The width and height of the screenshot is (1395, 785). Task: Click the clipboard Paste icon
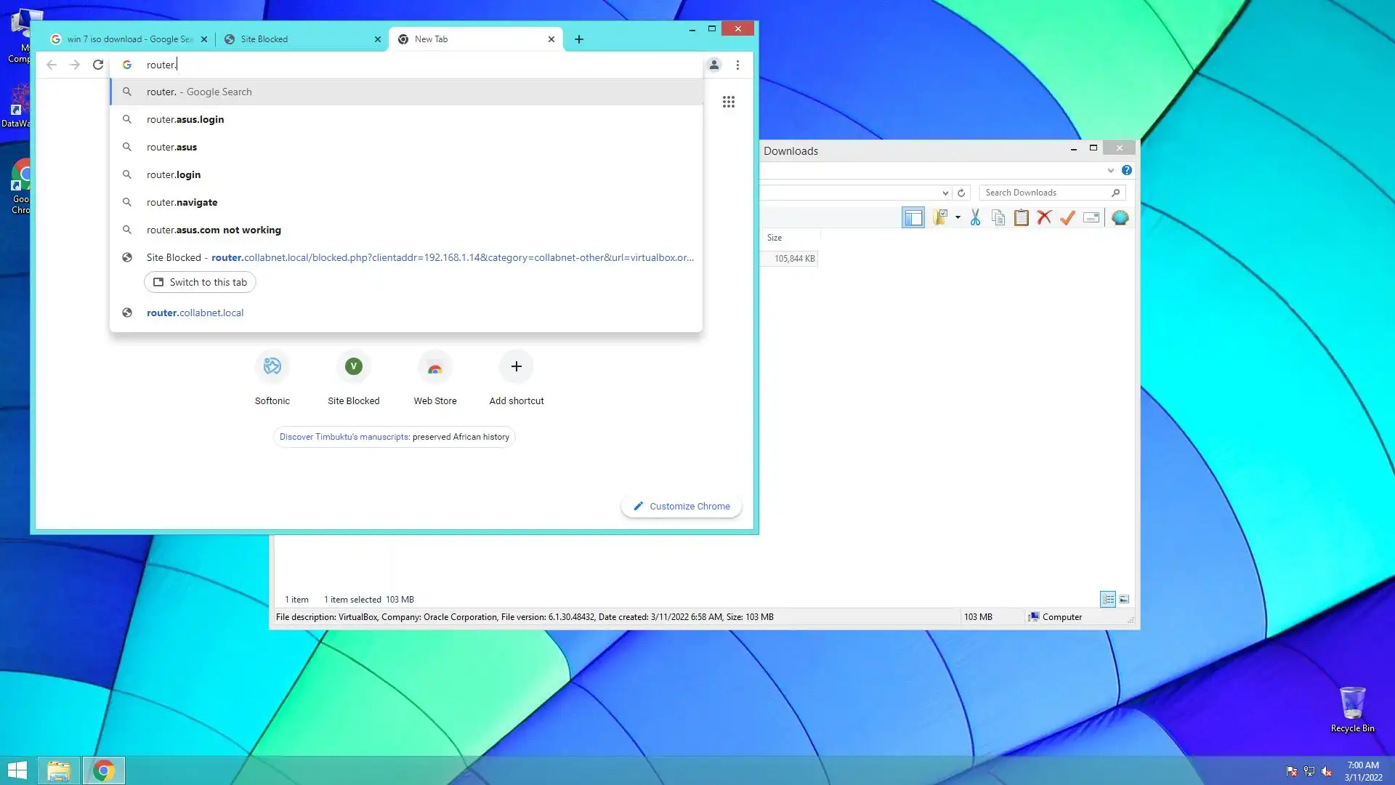coord(1021,217)
